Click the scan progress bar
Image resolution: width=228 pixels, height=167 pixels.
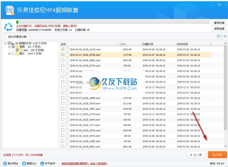113,22
